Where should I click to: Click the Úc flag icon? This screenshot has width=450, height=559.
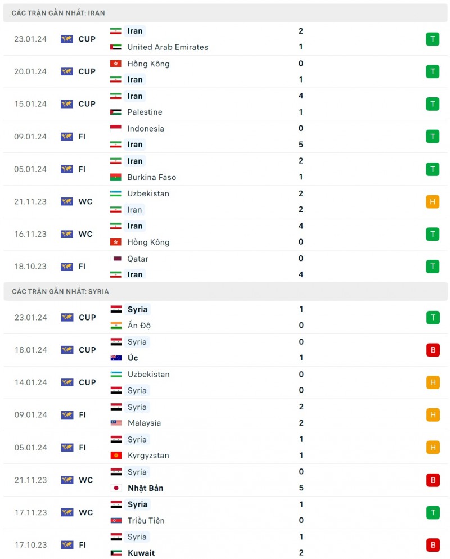[116, 358]
